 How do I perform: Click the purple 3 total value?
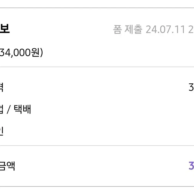[191, 166]
